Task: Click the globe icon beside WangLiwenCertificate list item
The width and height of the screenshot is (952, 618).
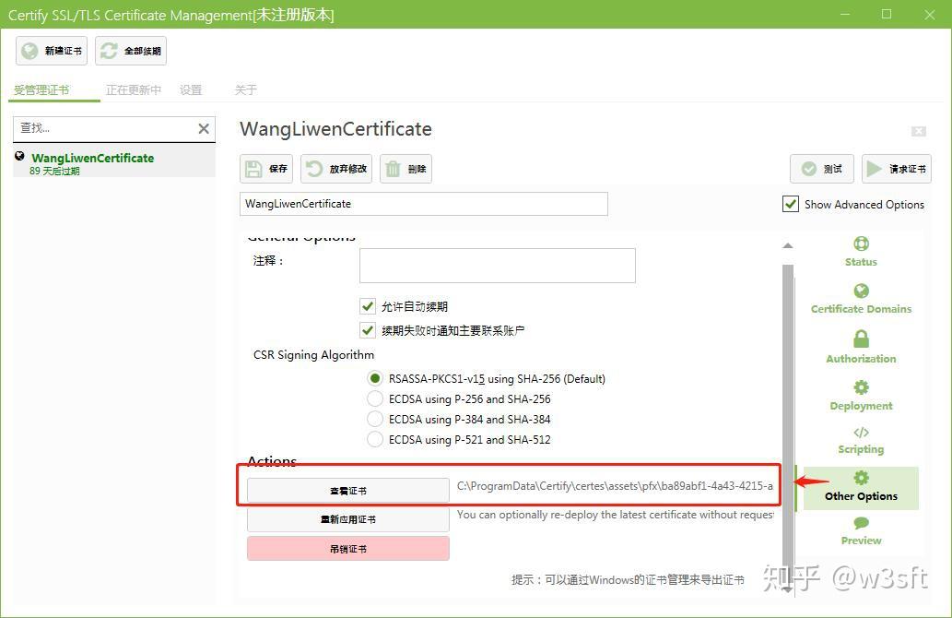Action: click(20, 156)
